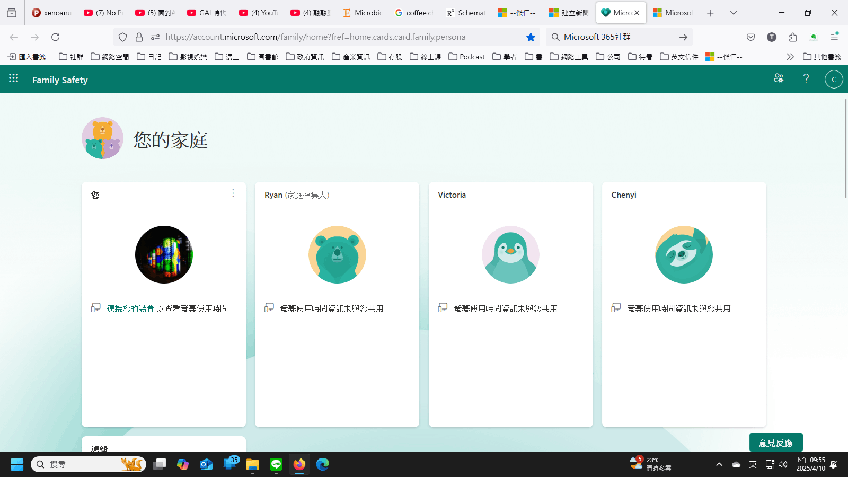Screen dimensions: 848x477
Task: Click the device icon beside 連接您的裝置
Action: tap(95, 307)
